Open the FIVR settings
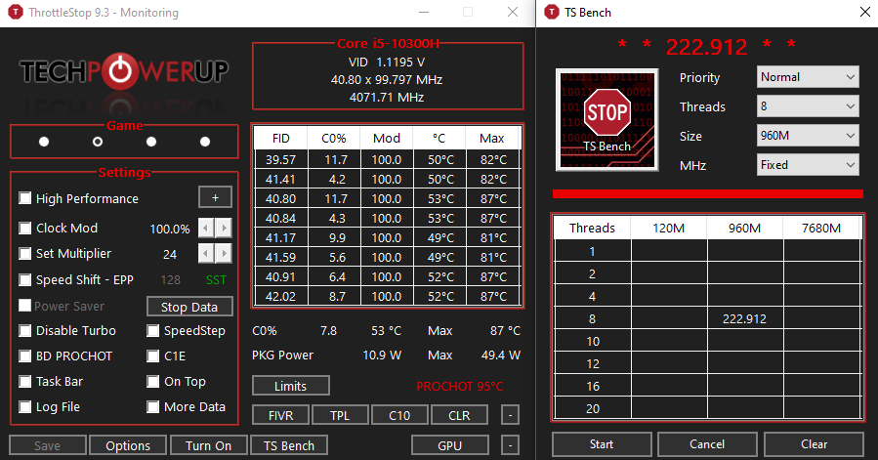This screenshot has height=460, width=878. coord(280,415)
